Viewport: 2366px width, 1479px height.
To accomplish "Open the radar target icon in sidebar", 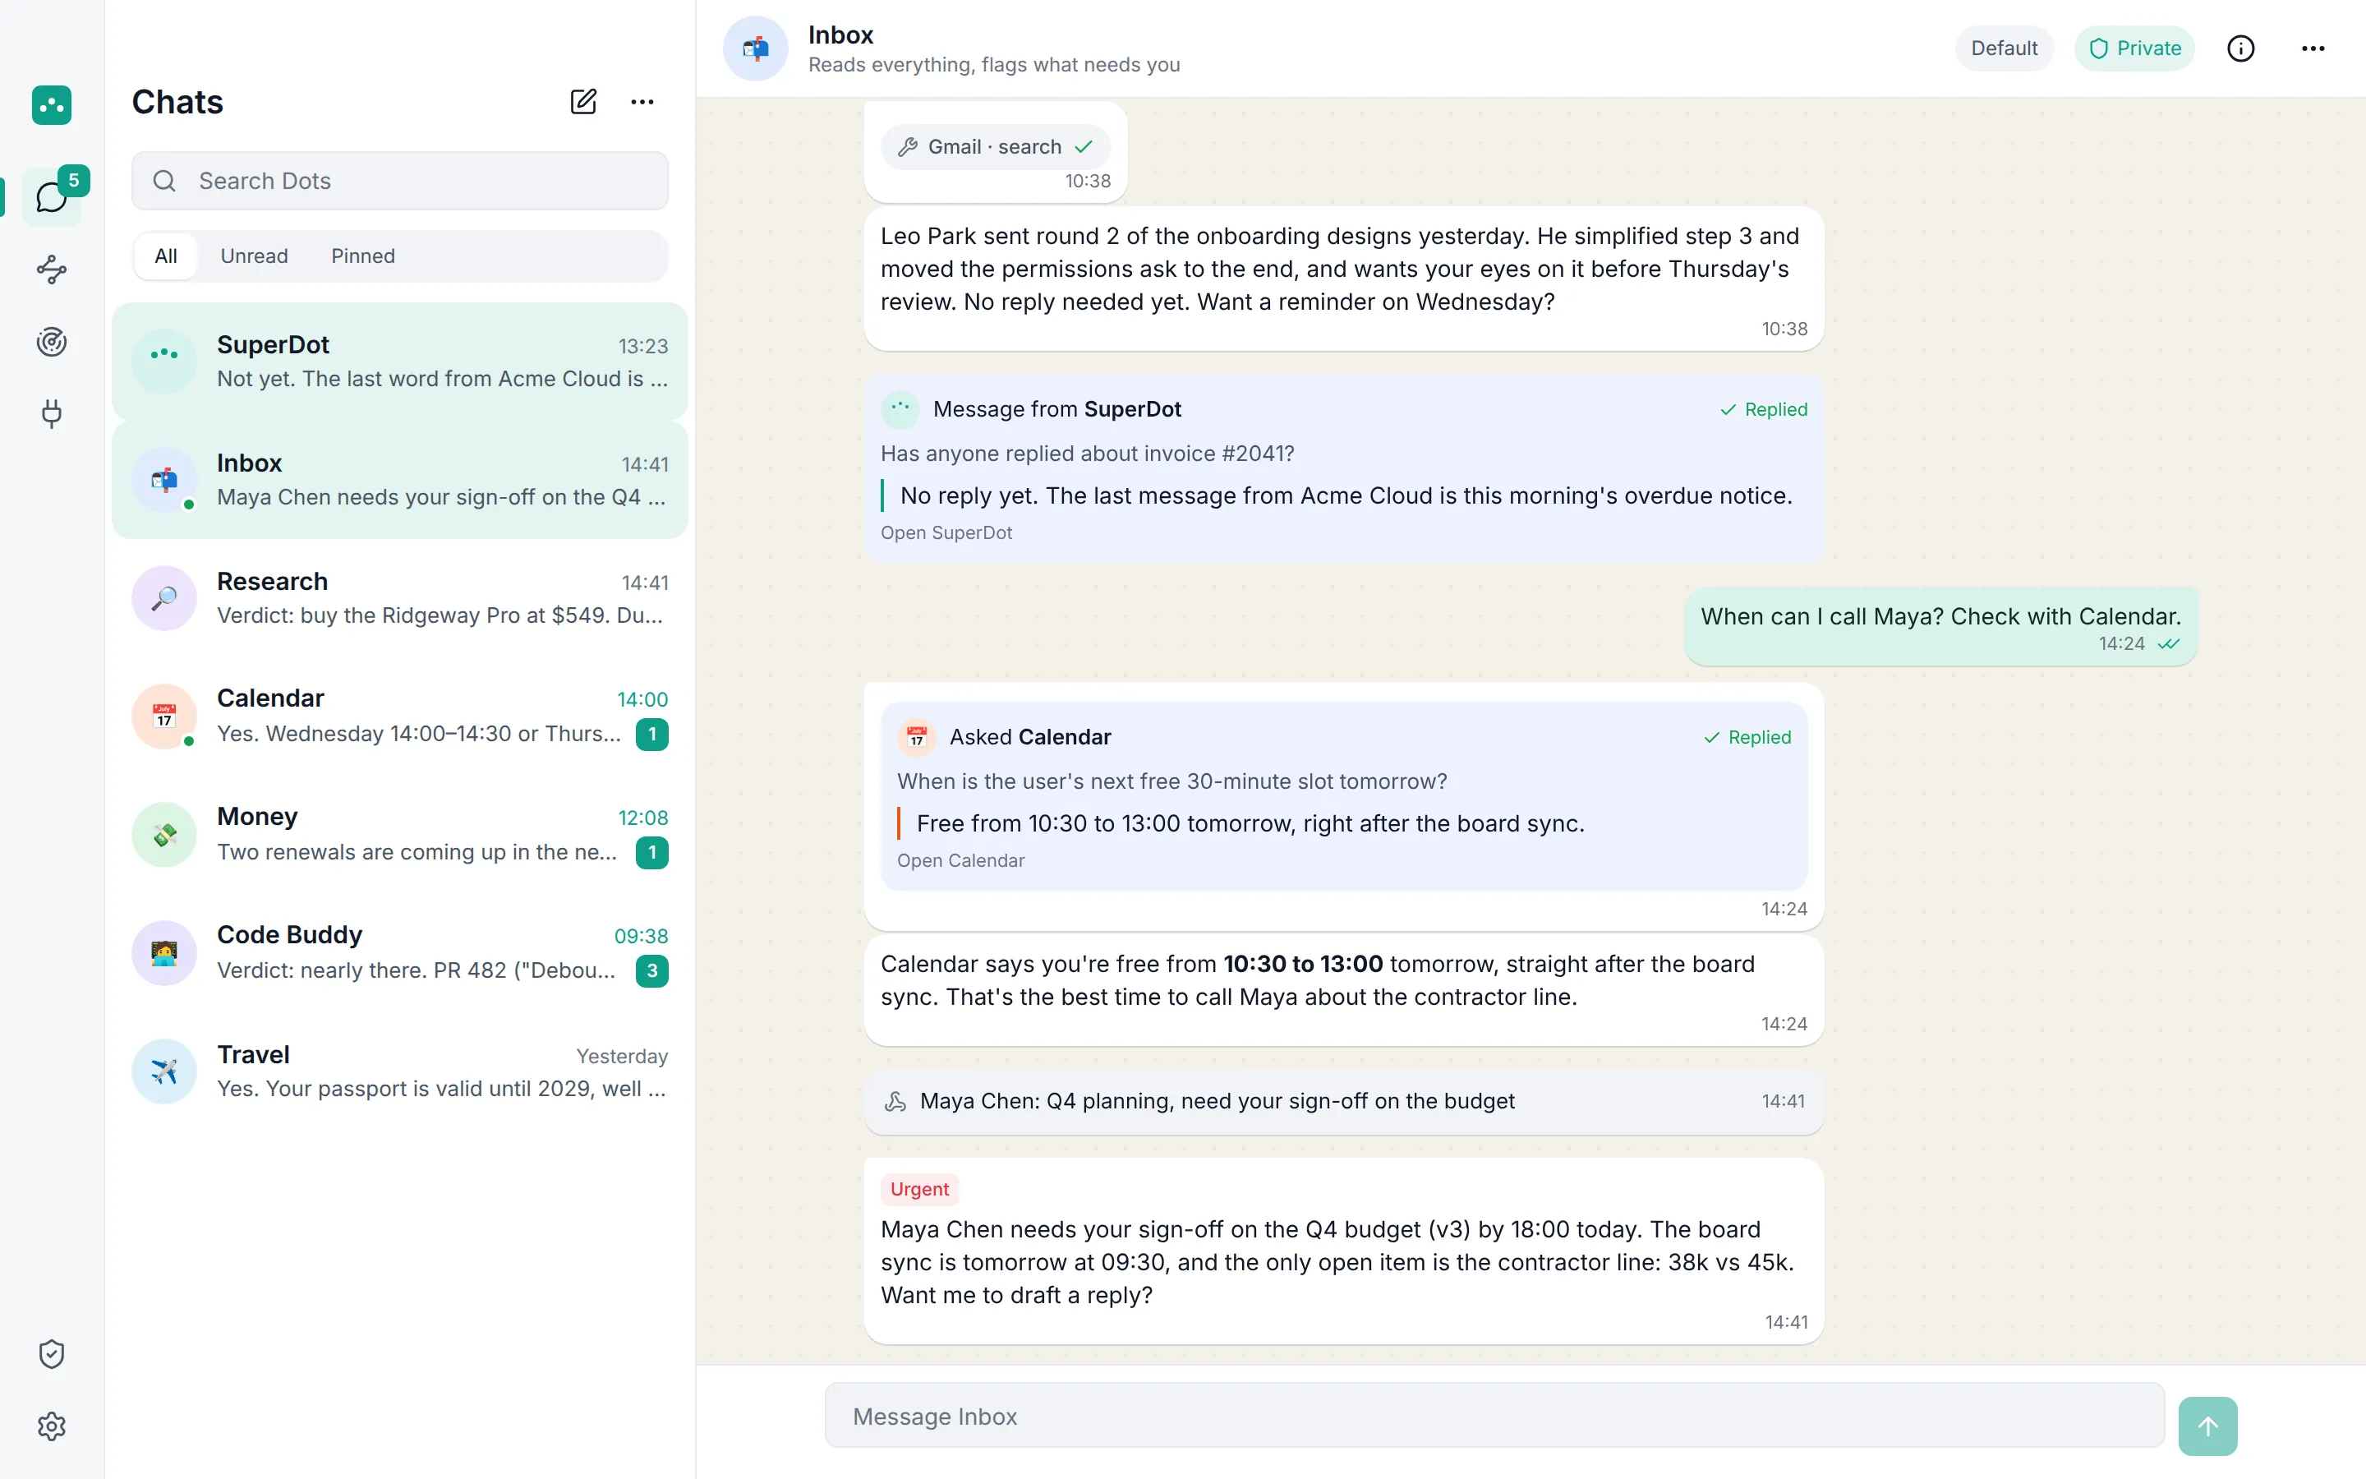I will click(52, 343).
